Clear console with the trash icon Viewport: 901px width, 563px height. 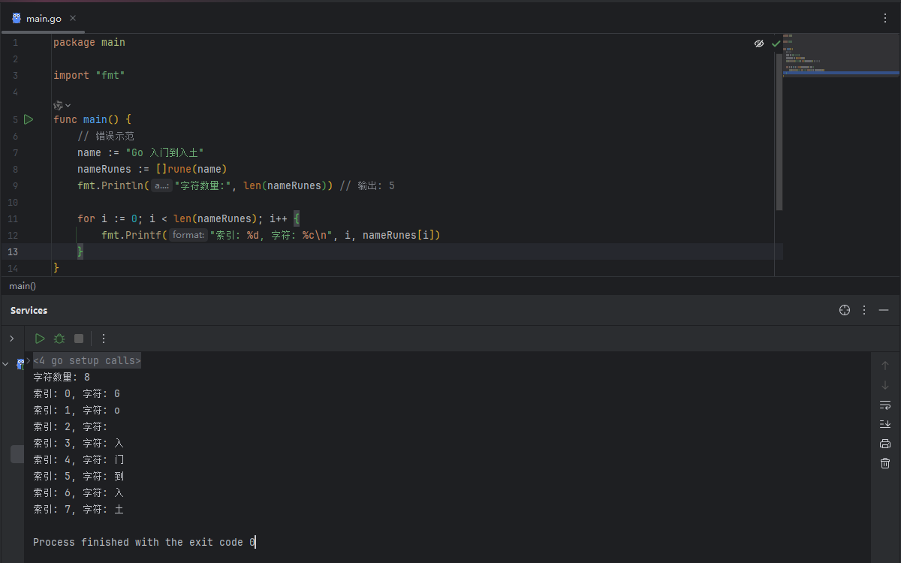(885, 463)
